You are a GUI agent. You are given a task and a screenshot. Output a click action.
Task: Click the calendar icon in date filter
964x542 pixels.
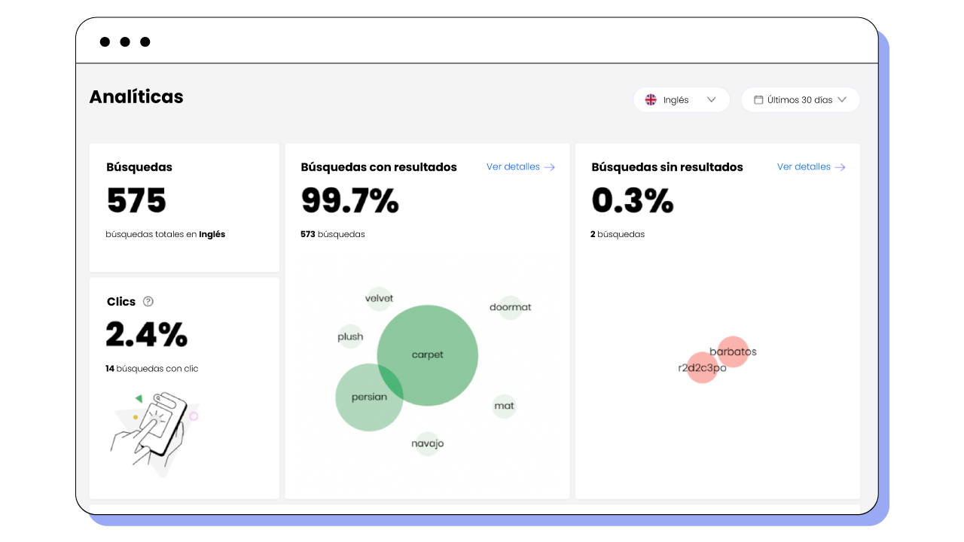[758, 99]
